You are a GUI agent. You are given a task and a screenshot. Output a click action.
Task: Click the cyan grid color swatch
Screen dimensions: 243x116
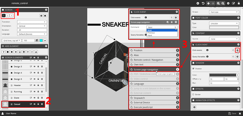coord(41,40)
